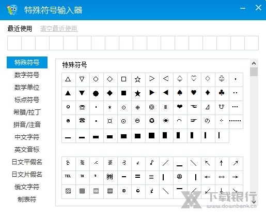The image size is (266, 213).
Task: Insert the solid left-pointing triangle symbol
Action: (166, 93)
